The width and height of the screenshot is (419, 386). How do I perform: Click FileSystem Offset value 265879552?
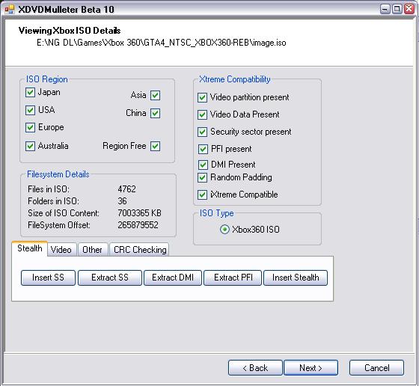point(138,225)
